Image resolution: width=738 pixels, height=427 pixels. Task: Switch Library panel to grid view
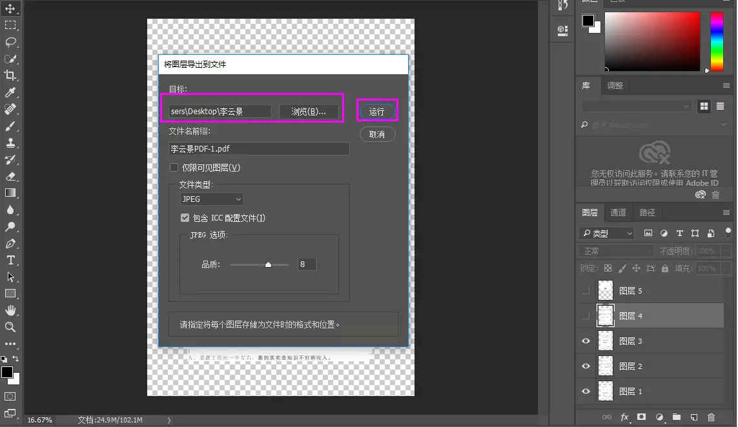[x=704, y=106]
